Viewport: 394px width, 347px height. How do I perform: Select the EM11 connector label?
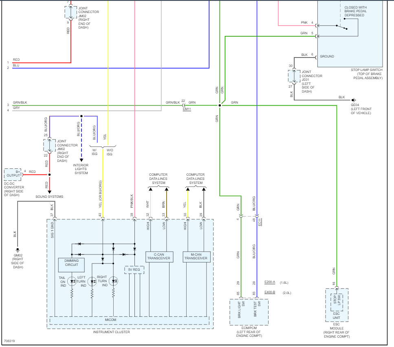pos(187,109)
